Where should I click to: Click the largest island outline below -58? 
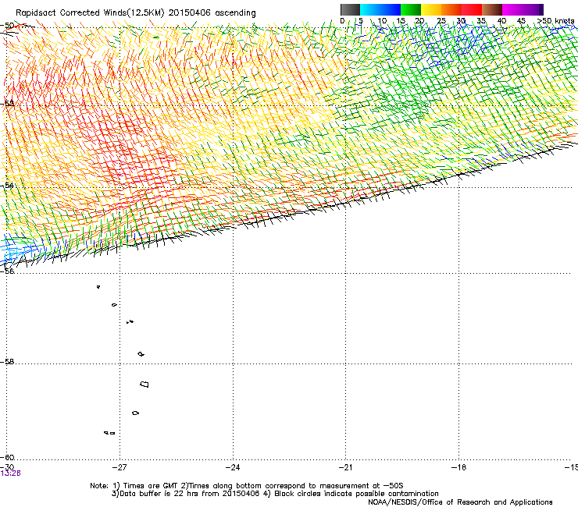point(144,385)
